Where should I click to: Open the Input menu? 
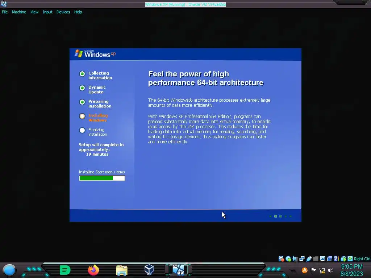(47, 12)
